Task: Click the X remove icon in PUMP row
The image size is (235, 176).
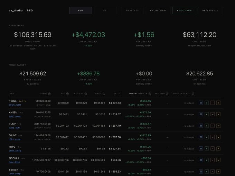Action: coord(218,126)
